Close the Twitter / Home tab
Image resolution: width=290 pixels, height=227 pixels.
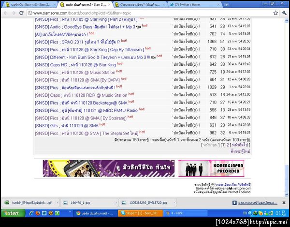[218, 5]
